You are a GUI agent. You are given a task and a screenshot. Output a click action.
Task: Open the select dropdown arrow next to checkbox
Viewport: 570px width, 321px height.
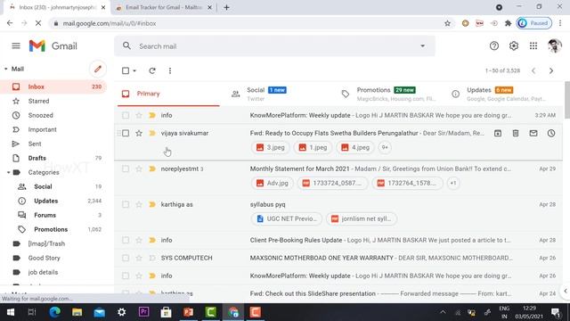coord(134,70)
